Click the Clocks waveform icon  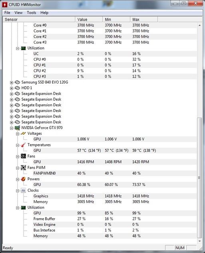(x=24, y=190)
